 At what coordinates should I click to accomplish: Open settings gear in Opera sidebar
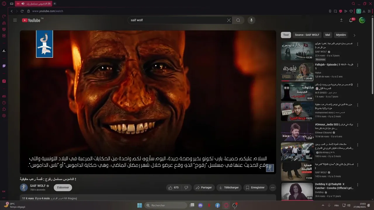4,116
